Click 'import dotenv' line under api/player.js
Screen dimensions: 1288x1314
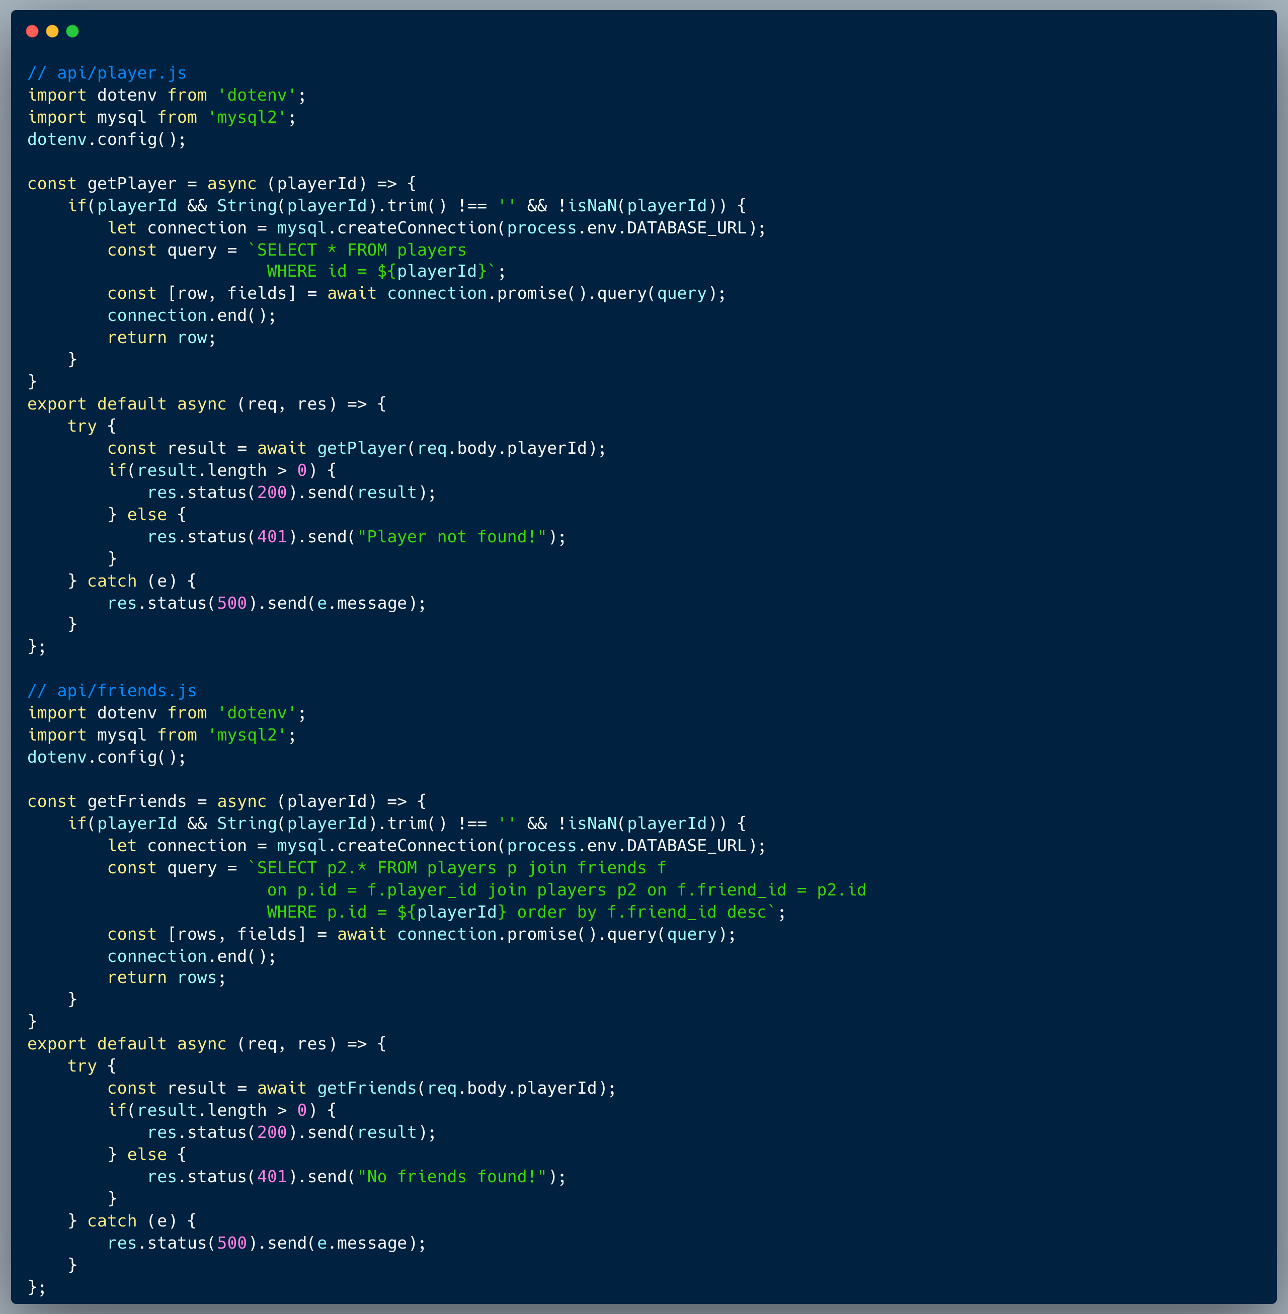[x=167, y=96]
